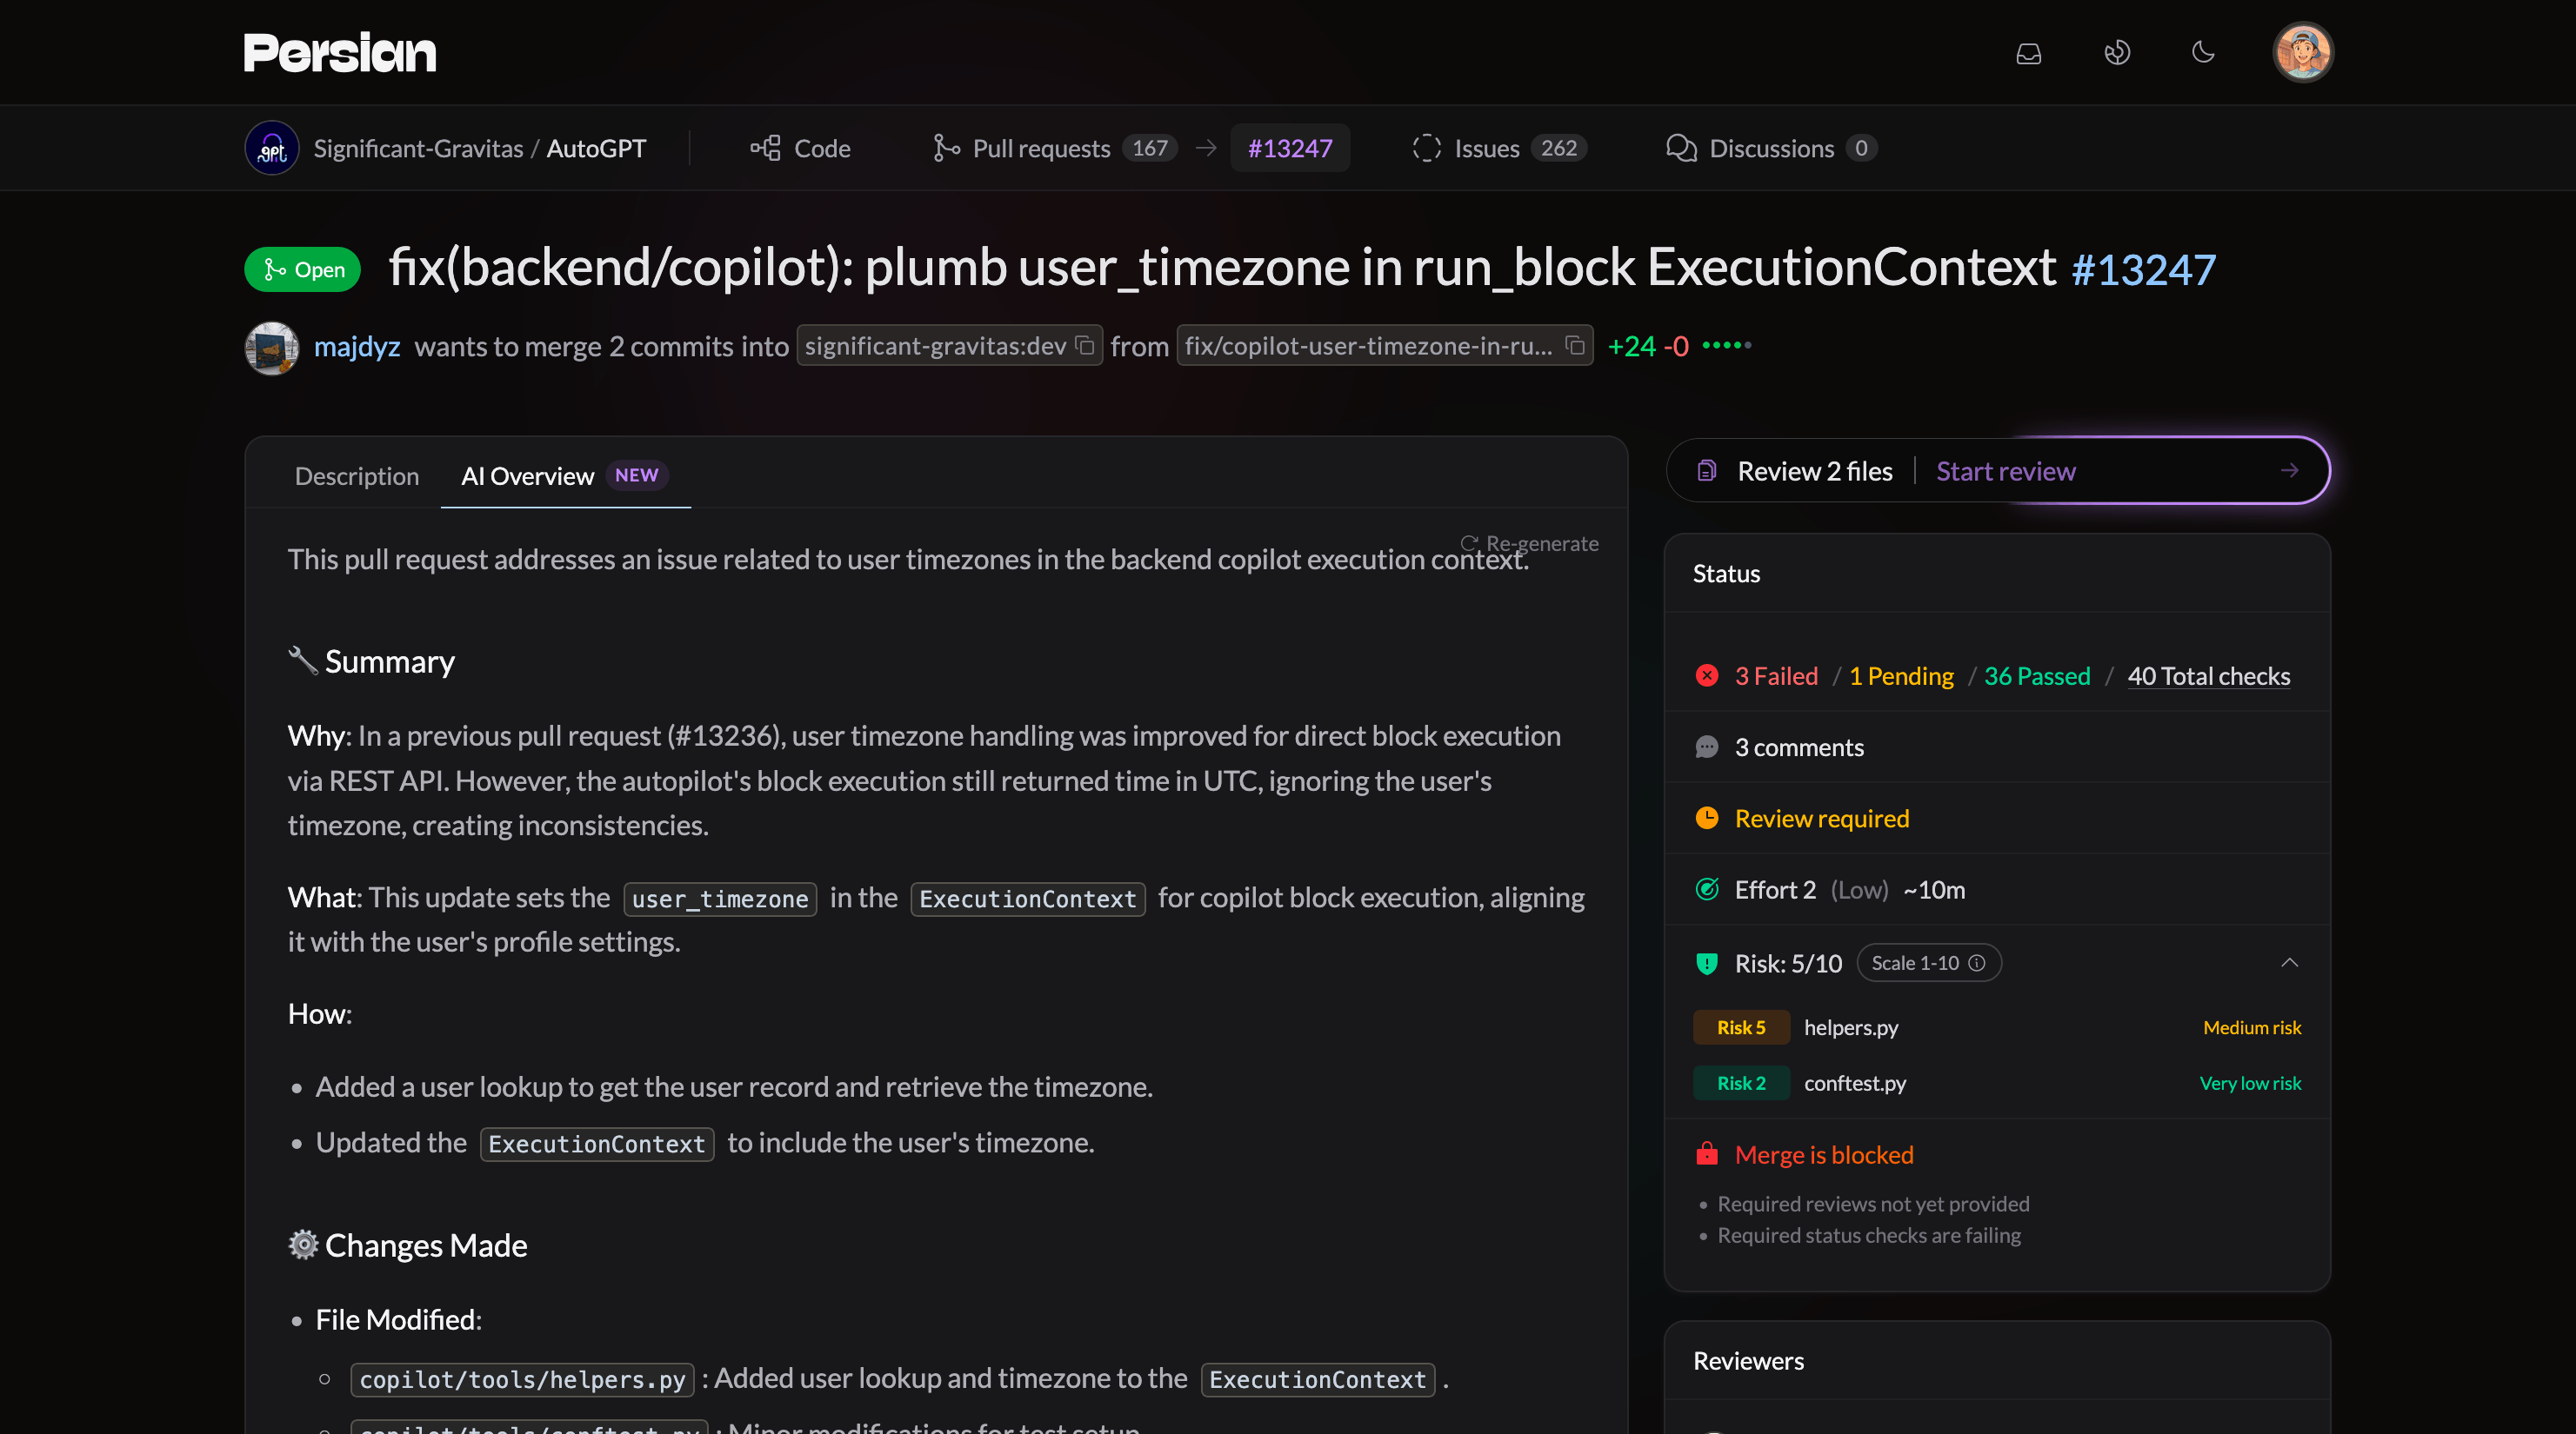
Task: Switch to the Description tab
Action: [357, 475]
